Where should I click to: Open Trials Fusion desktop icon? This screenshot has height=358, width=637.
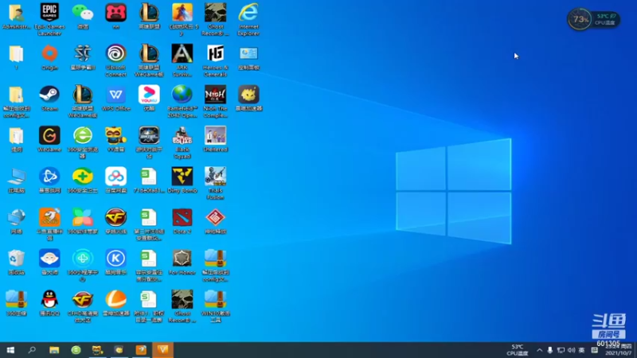coord(215,184)
